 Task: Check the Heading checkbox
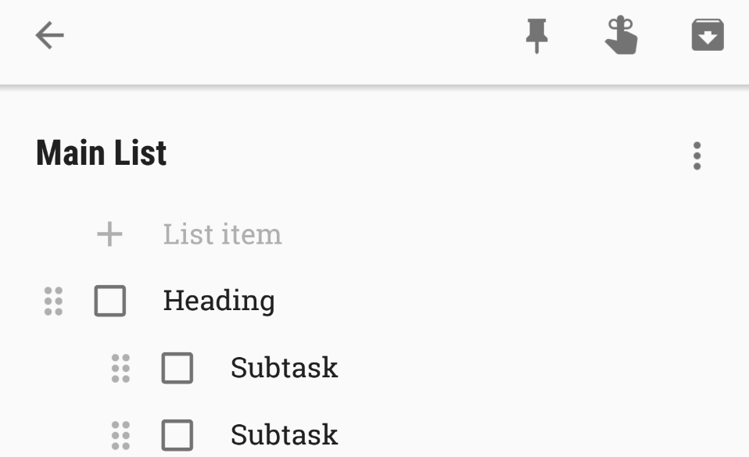click(x=110, y=301)
